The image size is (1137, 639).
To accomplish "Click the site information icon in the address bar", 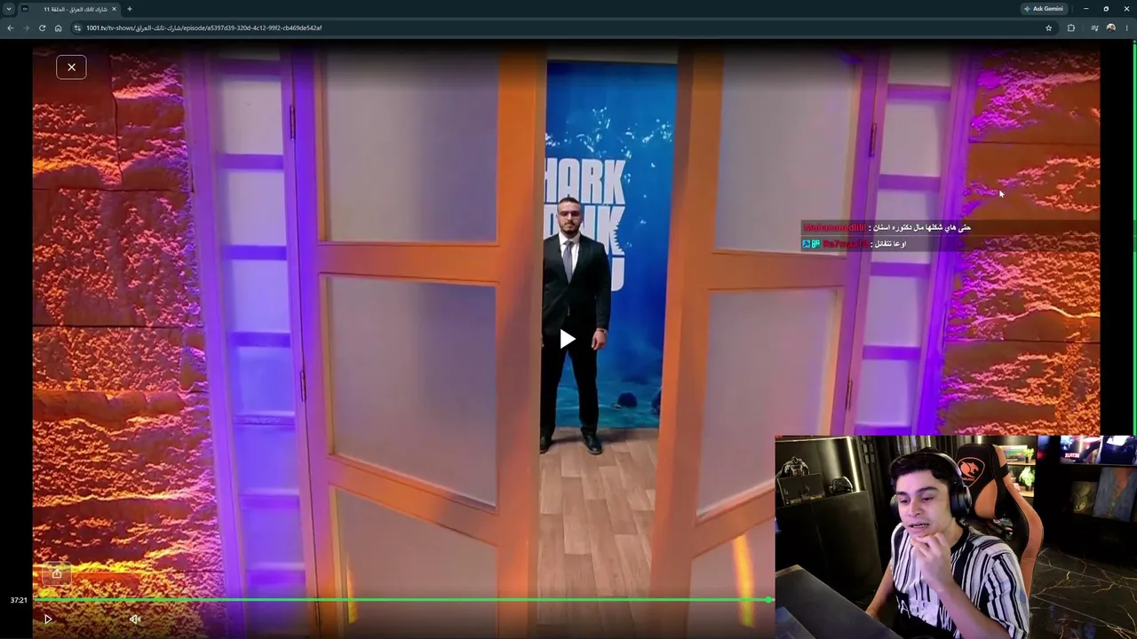I will 77,28.
